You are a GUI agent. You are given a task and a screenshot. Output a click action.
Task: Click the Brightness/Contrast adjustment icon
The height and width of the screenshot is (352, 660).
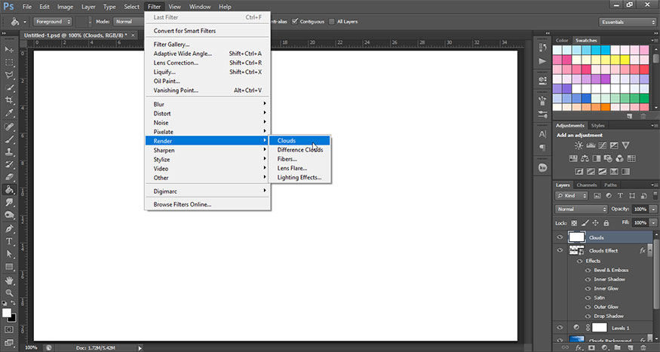(579, 145)
